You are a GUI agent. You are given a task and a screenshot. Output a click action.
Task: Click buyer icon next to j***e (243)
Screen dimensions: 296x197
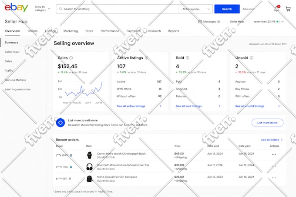tap(71, 155)
